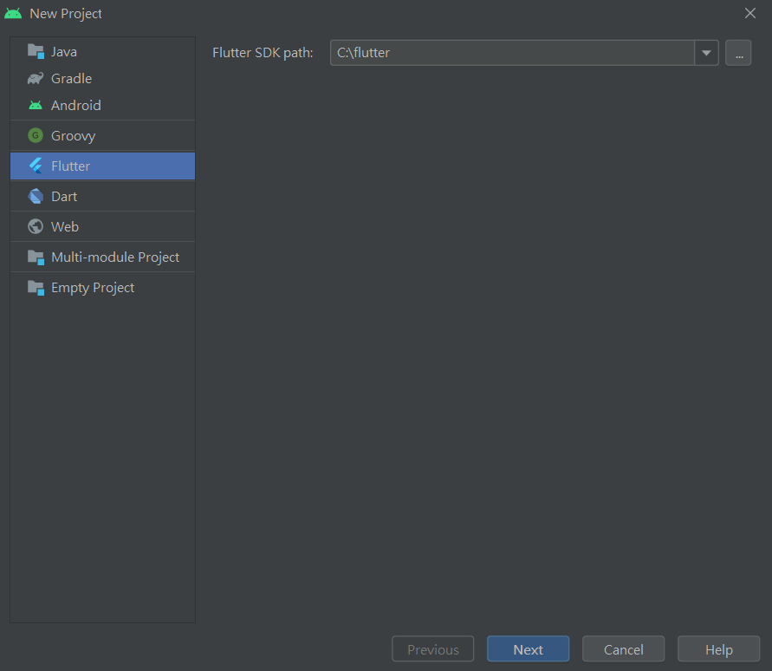Screen dimensions: 772x671
Task: Select Gradle project type
Action: click(102, 78)
